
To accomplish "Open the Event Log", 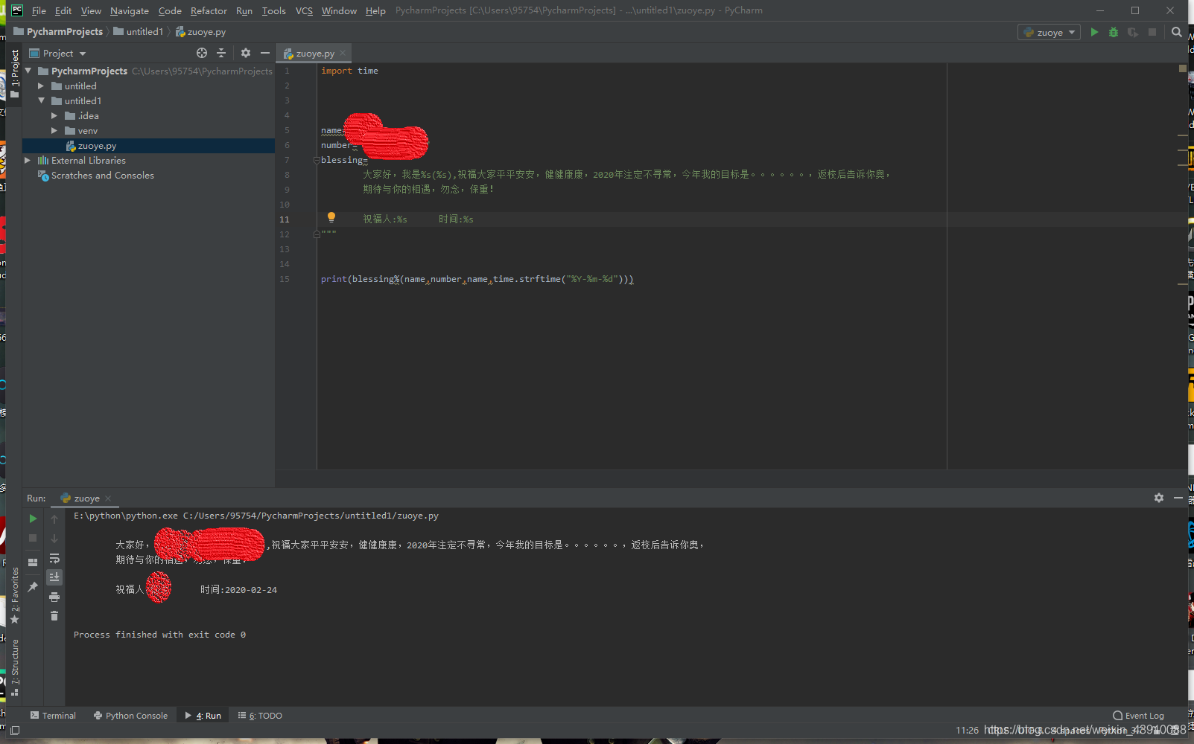I will pos(1138,716).
